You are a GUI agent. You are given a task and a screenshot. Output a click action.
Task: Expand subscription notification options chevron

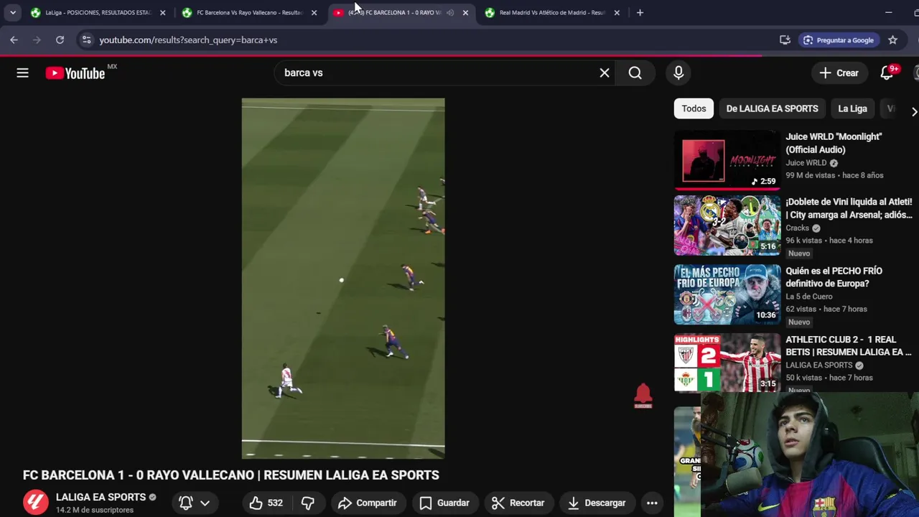coord(205,503)
